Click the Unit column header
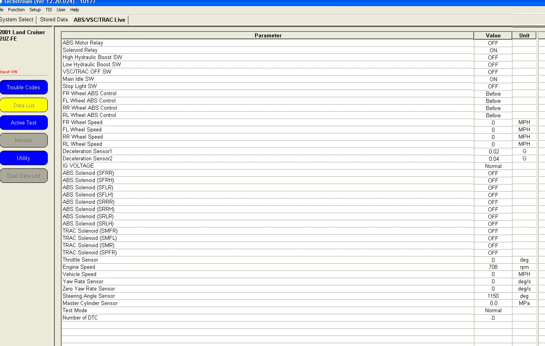 tap(524, 35)
